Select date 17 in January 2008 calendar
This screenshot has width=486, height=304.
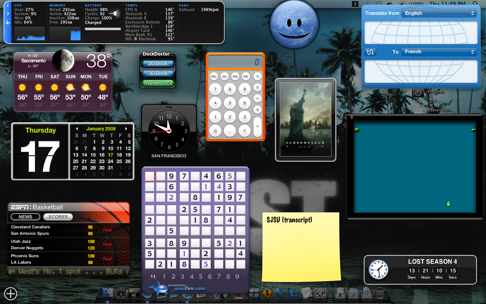pyautogui.click(x=110, y=155)
